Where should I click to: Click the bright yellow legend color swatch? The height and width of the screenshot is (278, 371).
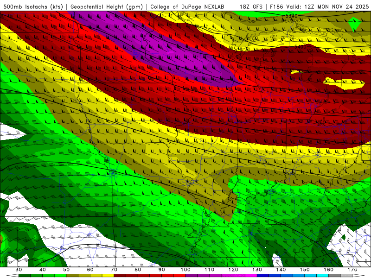tap(108, 276)
